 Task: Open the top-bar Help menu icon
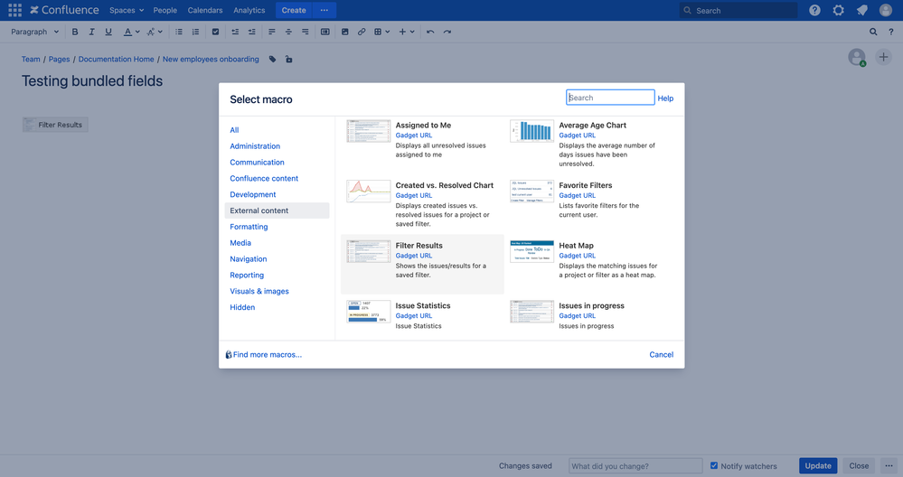coord(815,10)
